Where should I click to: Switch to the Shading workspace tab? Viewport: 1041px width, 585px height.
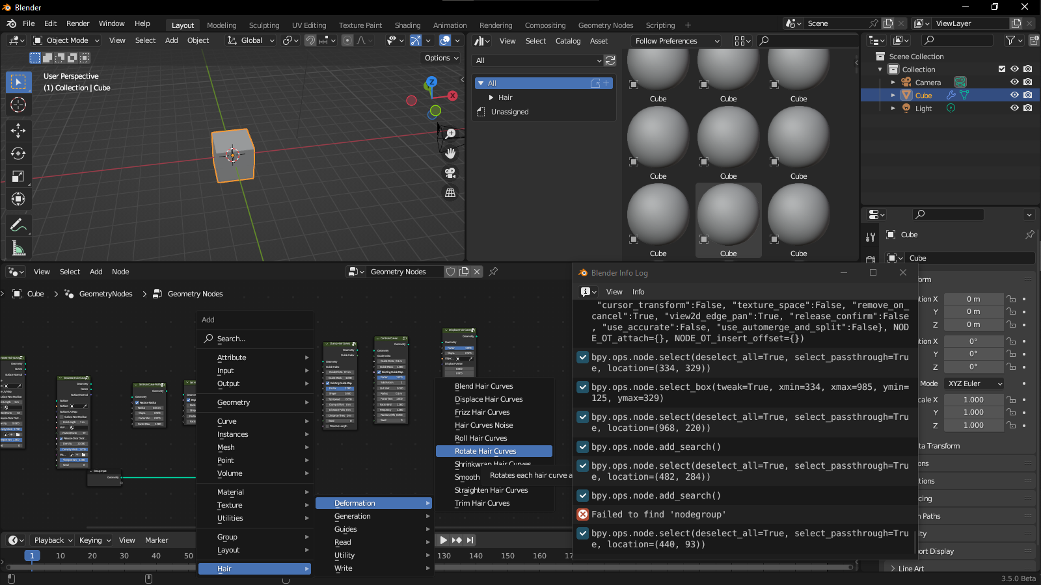tap(408, 25)
